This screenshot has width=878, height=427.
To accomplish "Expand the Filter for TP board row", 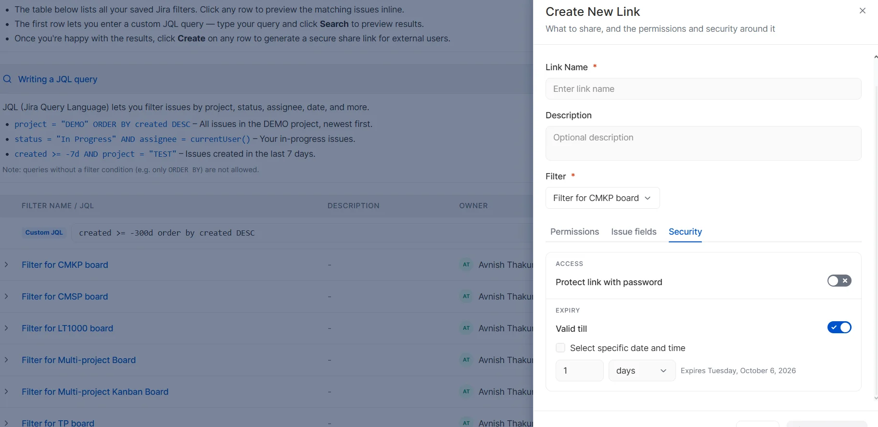I will point(6,423).
